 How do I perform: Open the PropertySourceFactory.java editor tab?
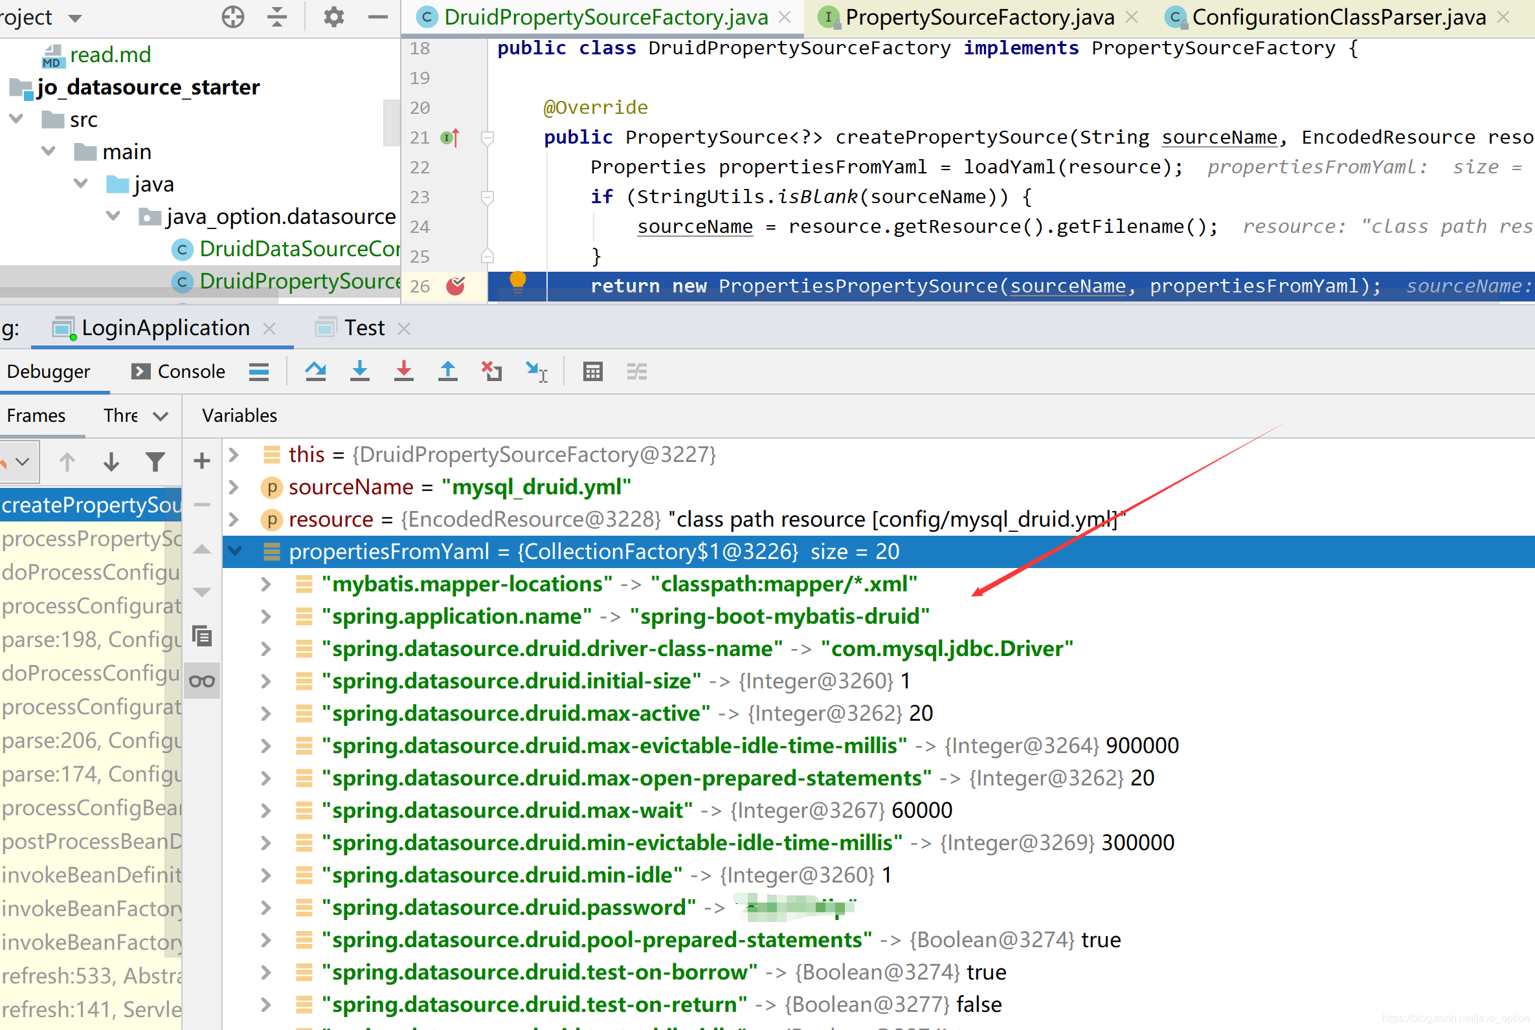point(979,17)
